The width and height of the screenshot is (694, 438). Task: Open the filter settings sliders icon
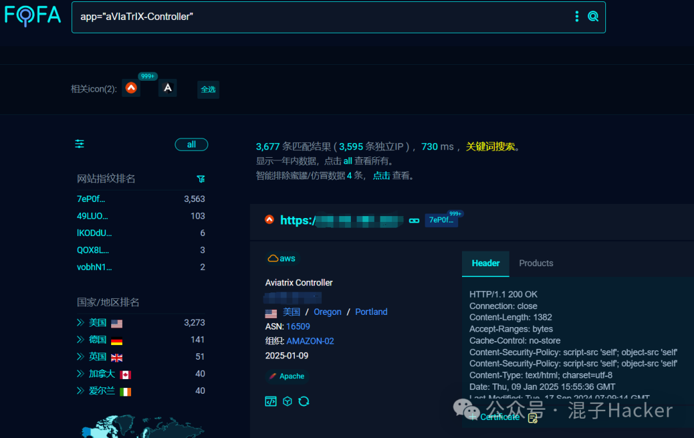80,144
